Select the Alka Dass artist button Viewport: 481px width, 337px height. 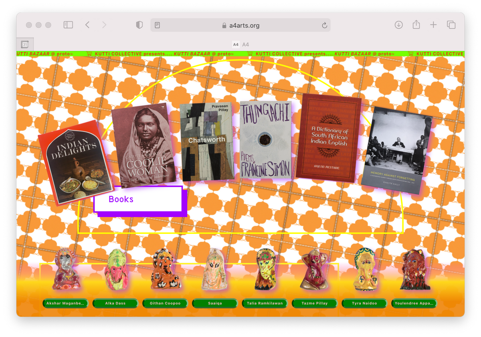click(x=115, y=303)
